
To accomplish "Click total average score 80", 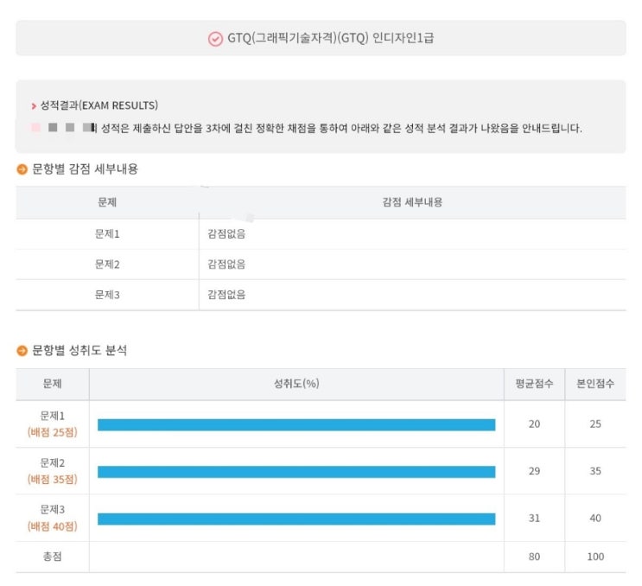I will coord(534,557).
